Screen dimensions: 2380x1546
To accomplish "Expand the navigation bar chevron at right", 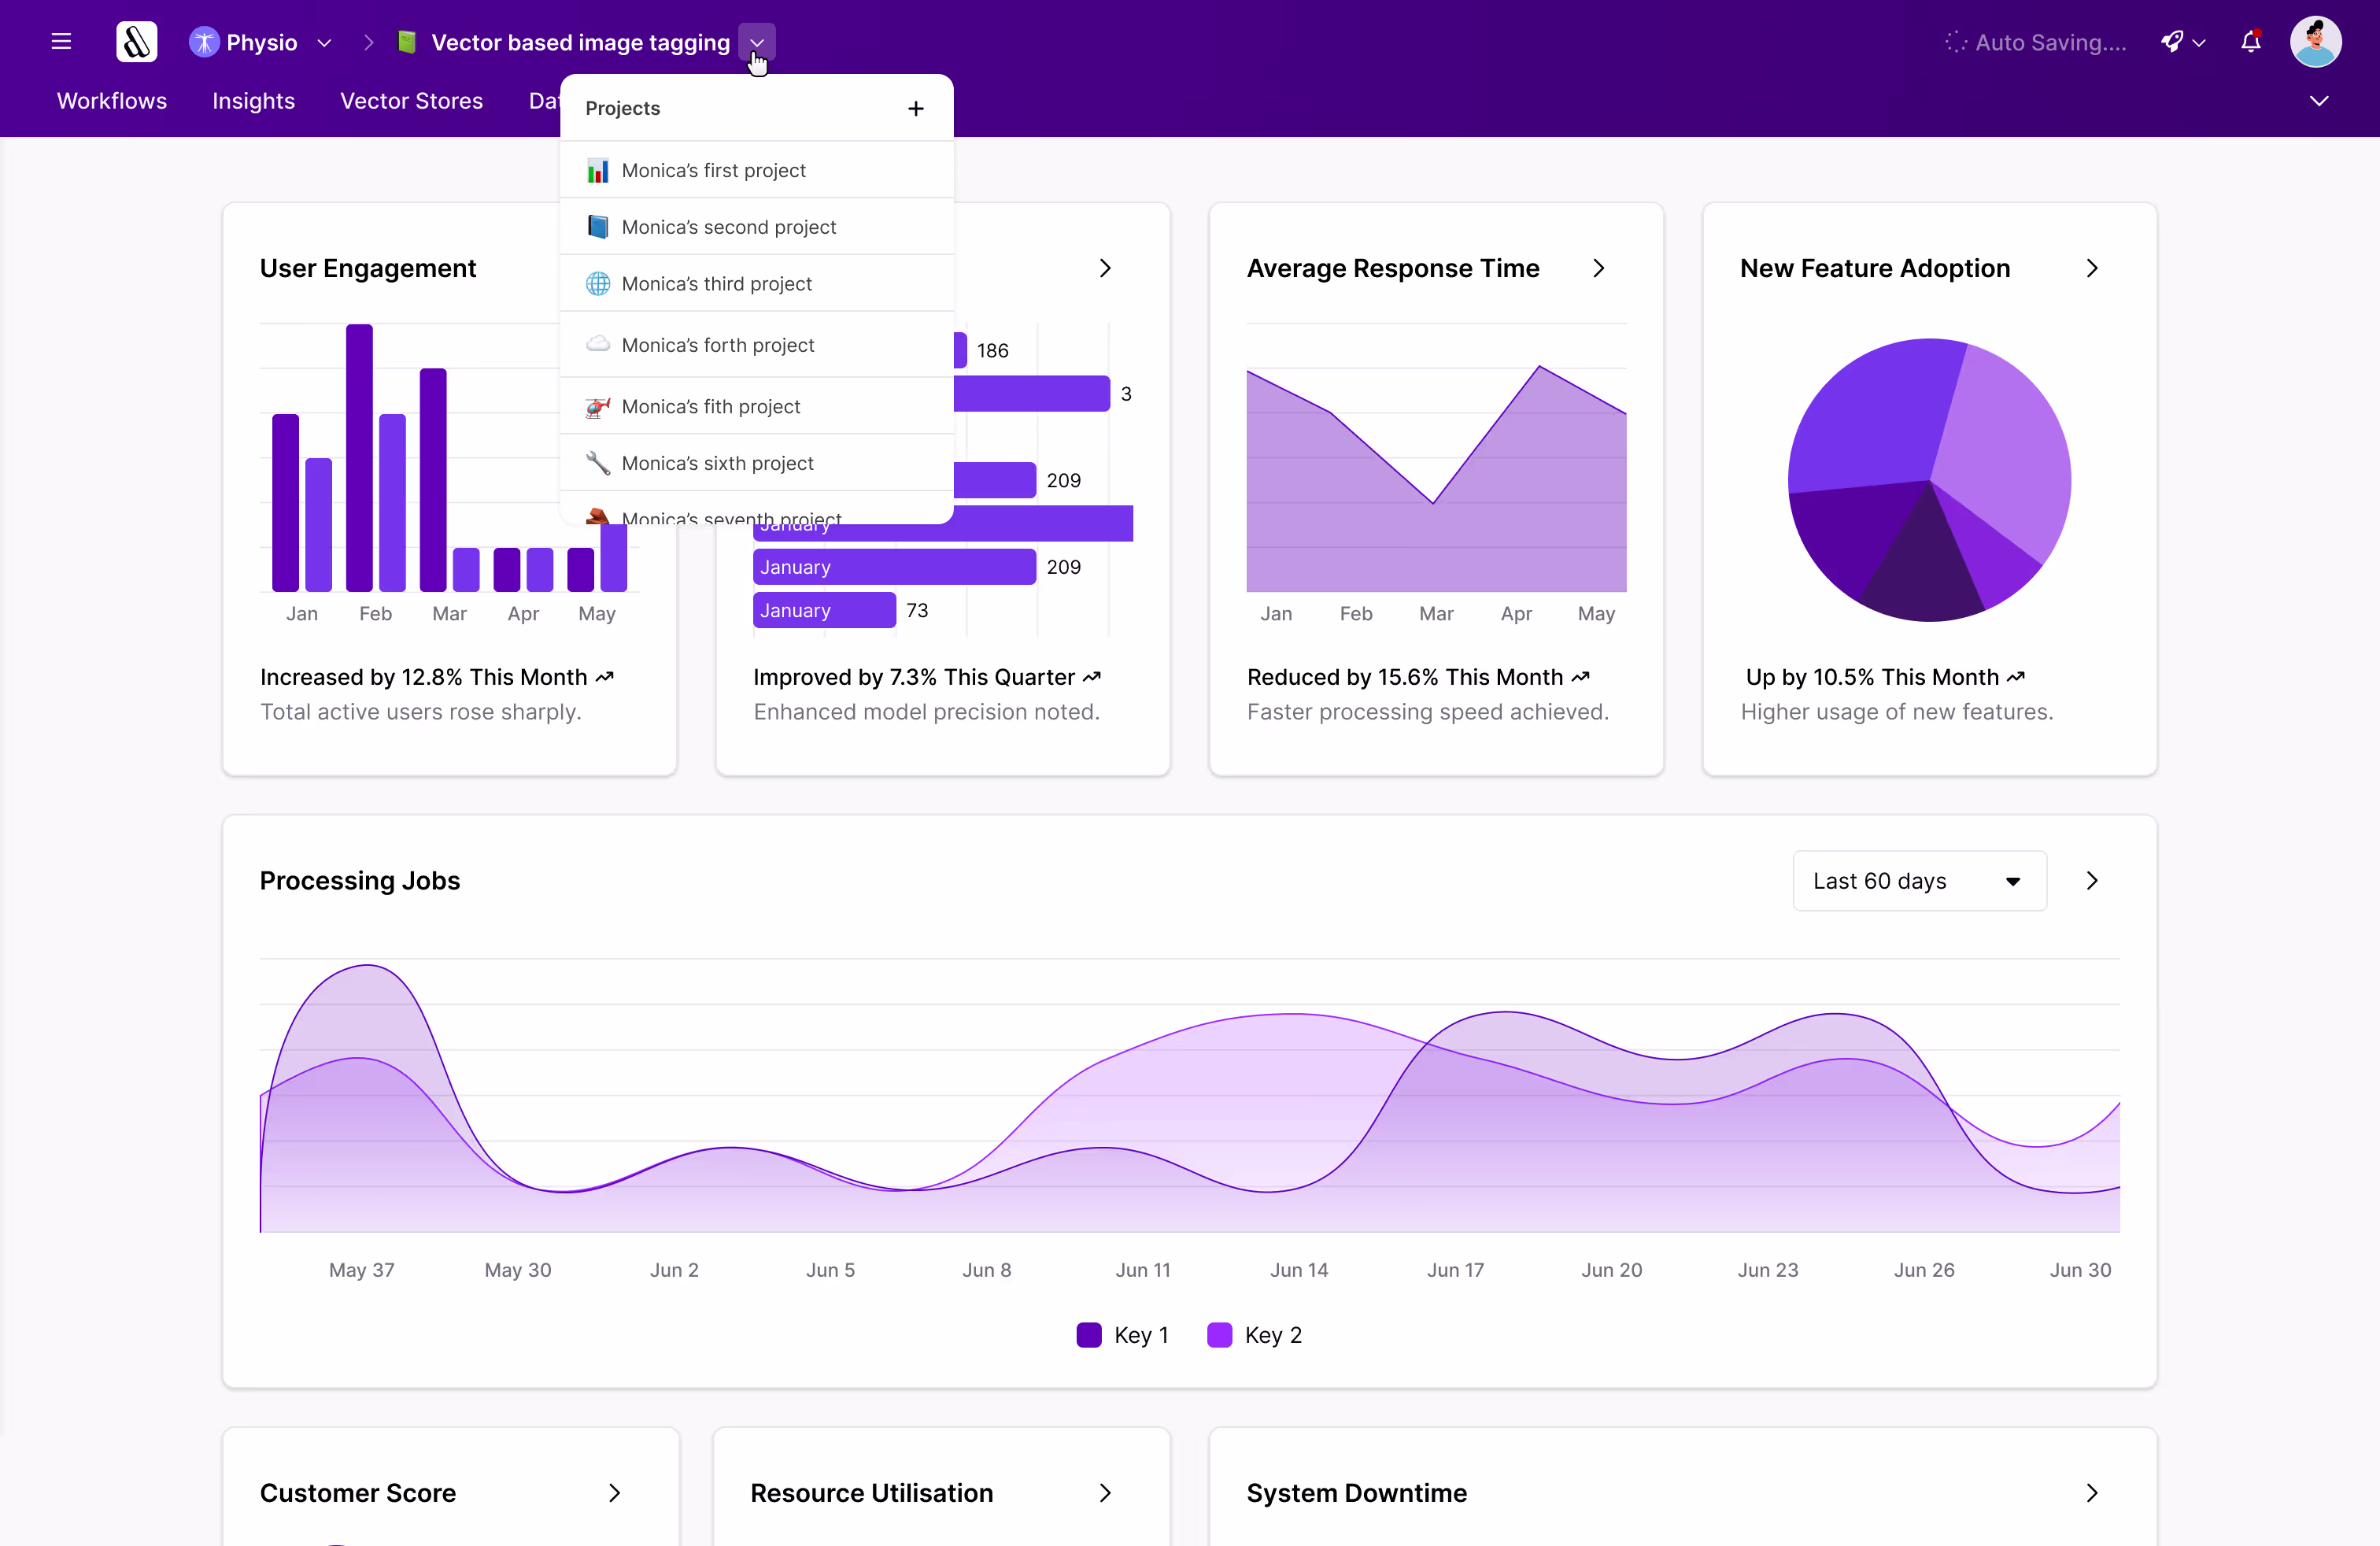I will 2318,101.
